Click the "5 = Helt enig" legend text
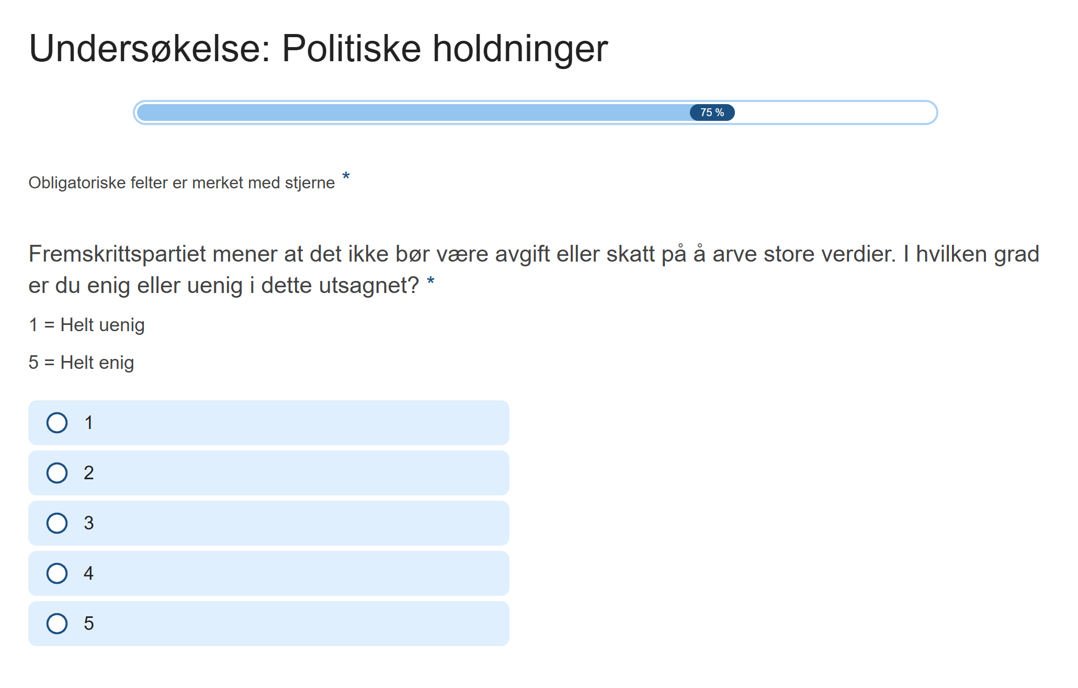 click(x=82, y=363)
